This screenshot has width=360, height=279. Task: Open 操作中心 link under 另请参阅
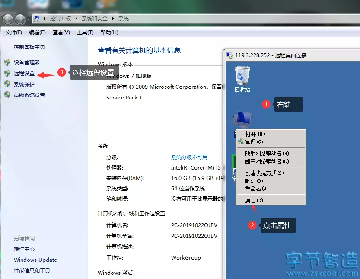(x=24, y=249)
